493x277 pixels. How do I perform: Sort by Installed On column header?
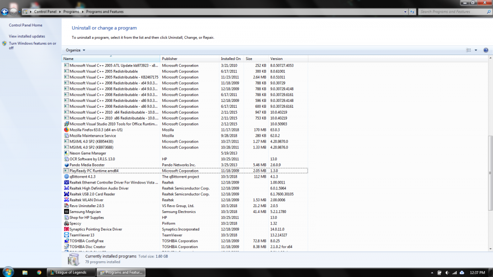pyautogui.click(x=231, y=59)
